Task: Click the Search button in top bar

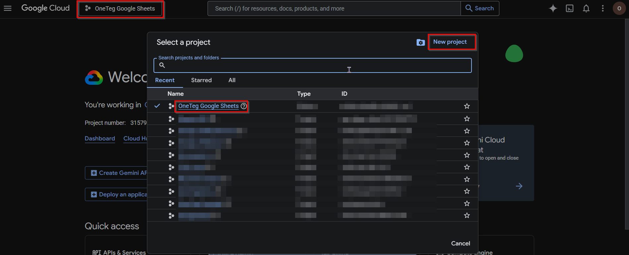Action: tap(480, 9)
